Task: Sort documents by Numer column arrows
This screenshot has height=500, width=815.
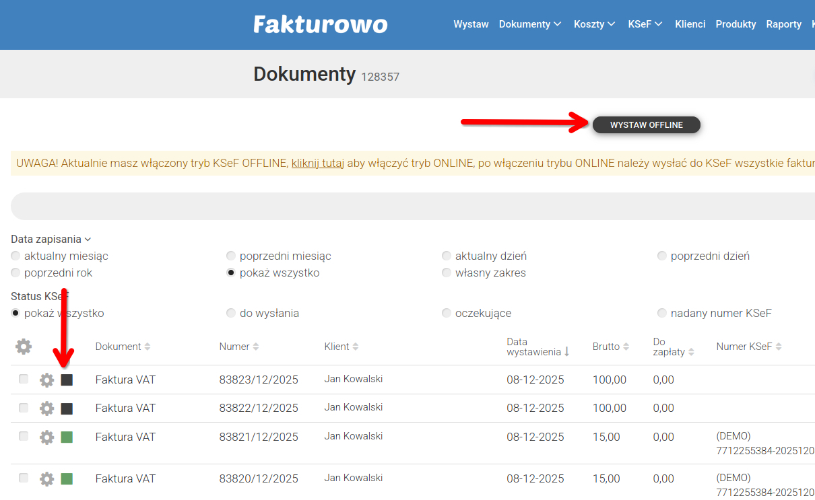Action: pyautogui.click(x=256, y=347)
